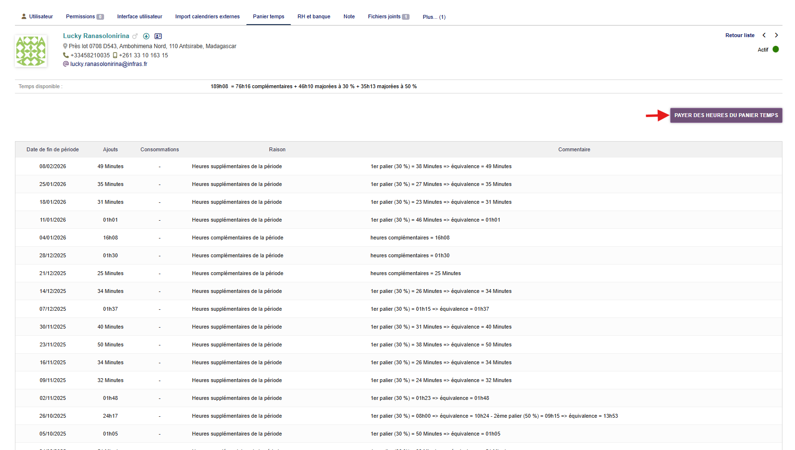Open the Fichiers joints tab

point(388,16)
